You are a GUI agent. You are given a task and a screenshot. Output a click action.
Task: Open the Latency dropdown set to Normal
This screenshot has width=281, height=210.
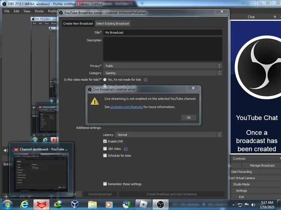[169, 135]
